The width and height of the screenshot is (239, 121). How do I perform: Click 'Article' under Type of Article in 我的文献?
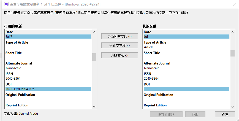149,47
